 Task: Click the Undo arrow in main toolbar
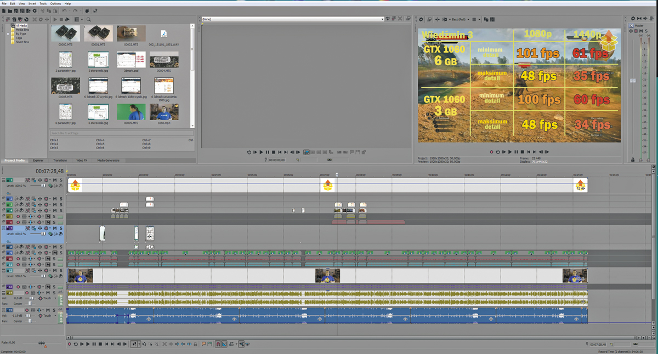point(64,10)
